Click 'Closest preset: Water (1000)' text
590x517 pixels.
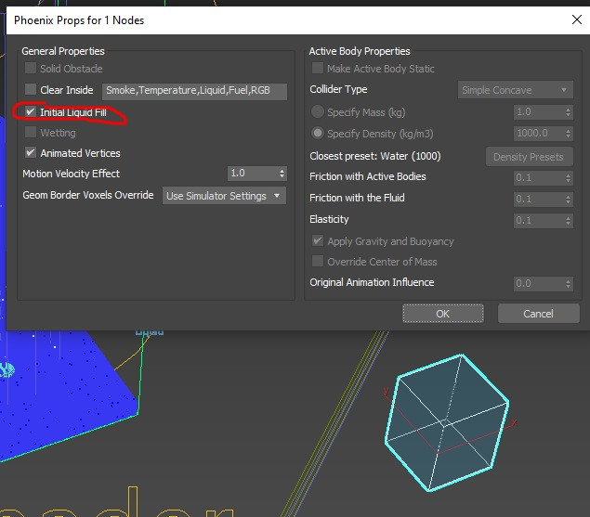pyautogui.click(x=375, y=156)
